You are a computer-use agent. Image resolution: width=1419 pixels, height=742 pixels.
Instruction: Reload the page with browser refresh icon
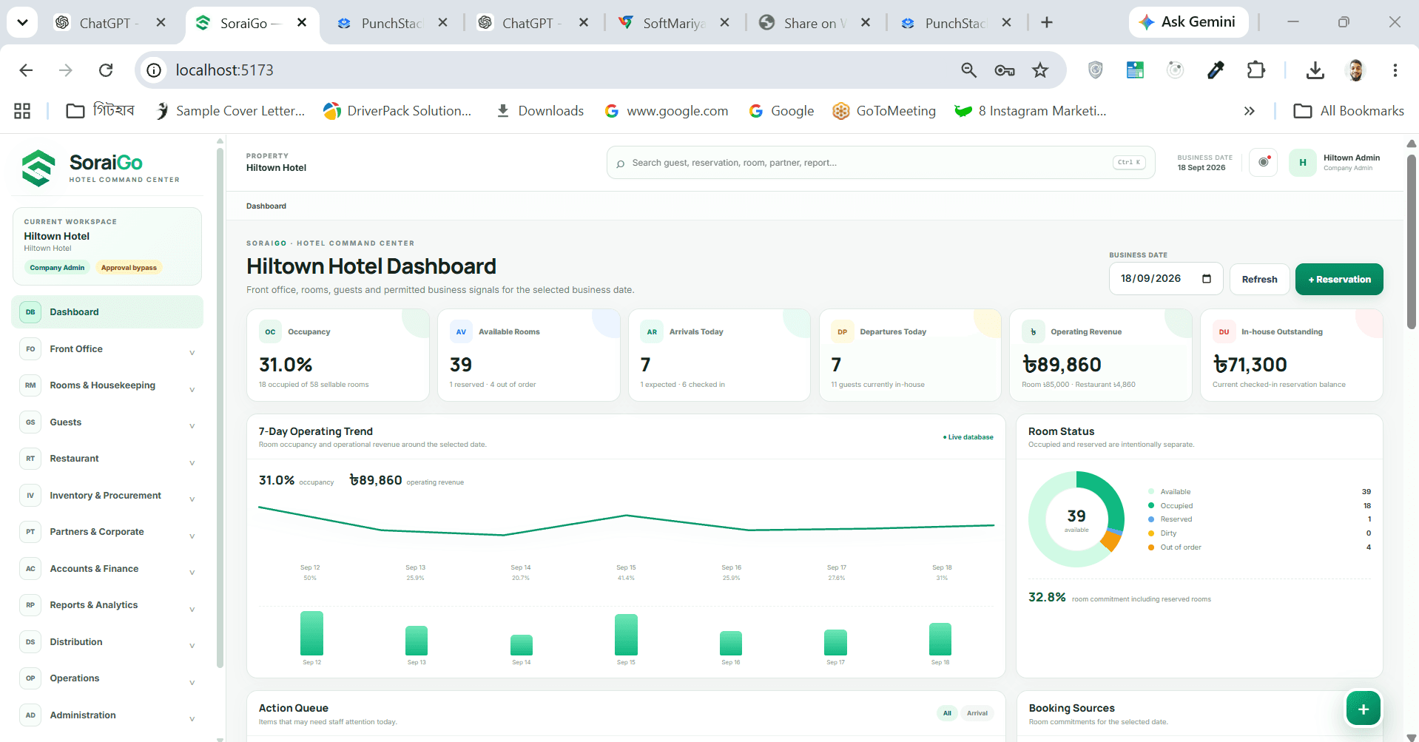[106, 70]
